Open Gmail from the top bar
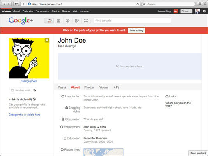The height and width of the screenshot is (156, 208). pyautogui.click(x=17, y=11)
